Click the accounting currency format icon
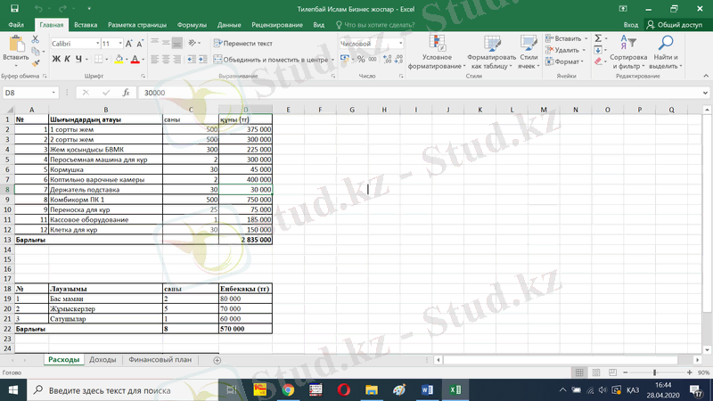This screenshot has width=713, height=401. point(345,59)
